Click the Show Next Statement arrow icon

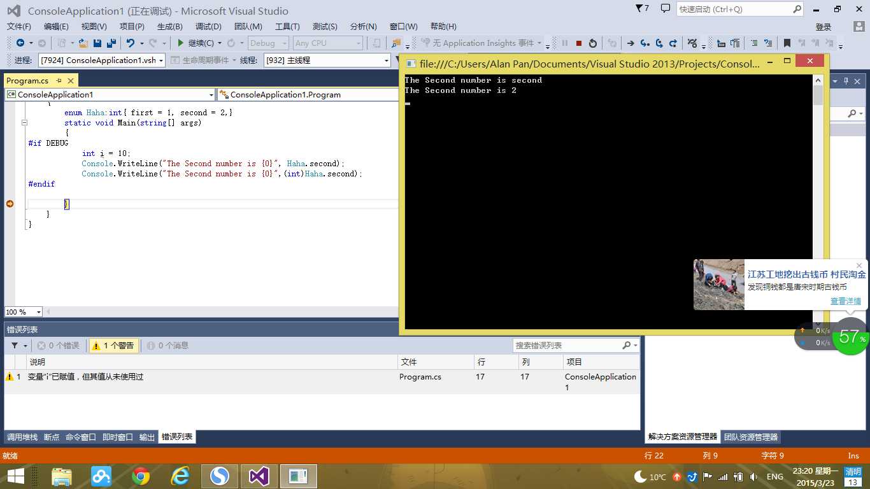point(631,43)
